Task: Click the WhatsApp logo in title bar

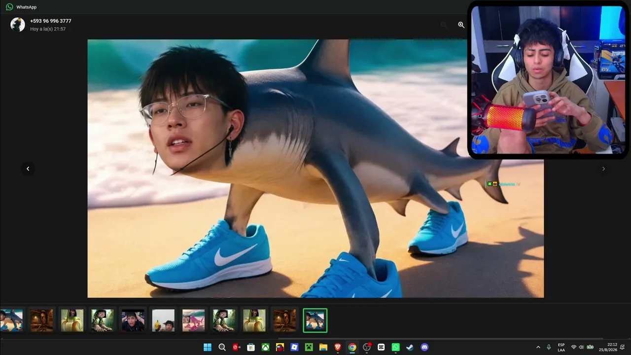Action: coord(9,7)
